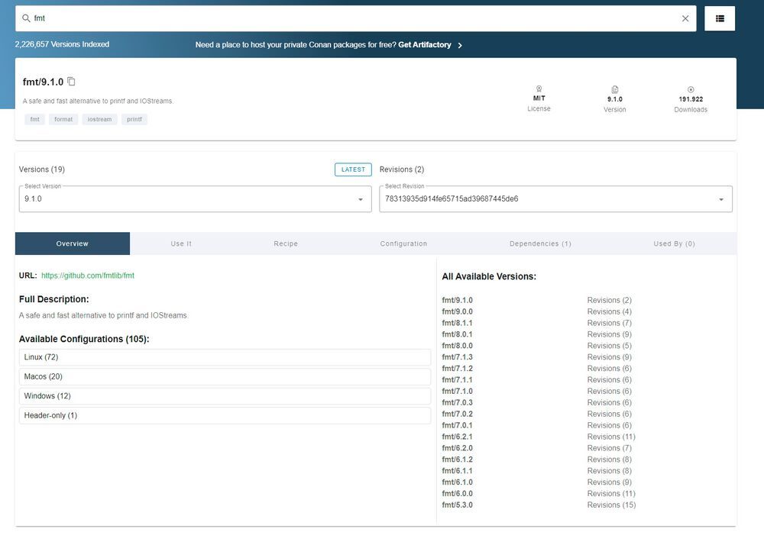
Task: Open the Get Artifactory link
Action: click(424, 45)
